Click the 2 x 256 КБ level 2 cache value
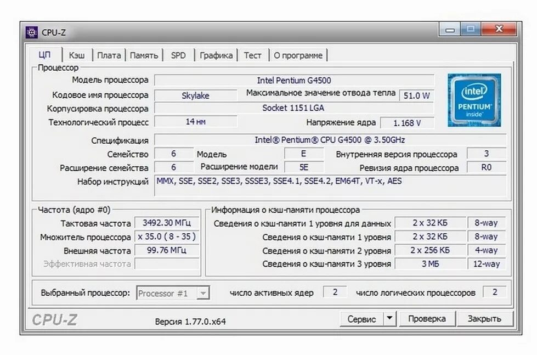 tap(430, 250)
